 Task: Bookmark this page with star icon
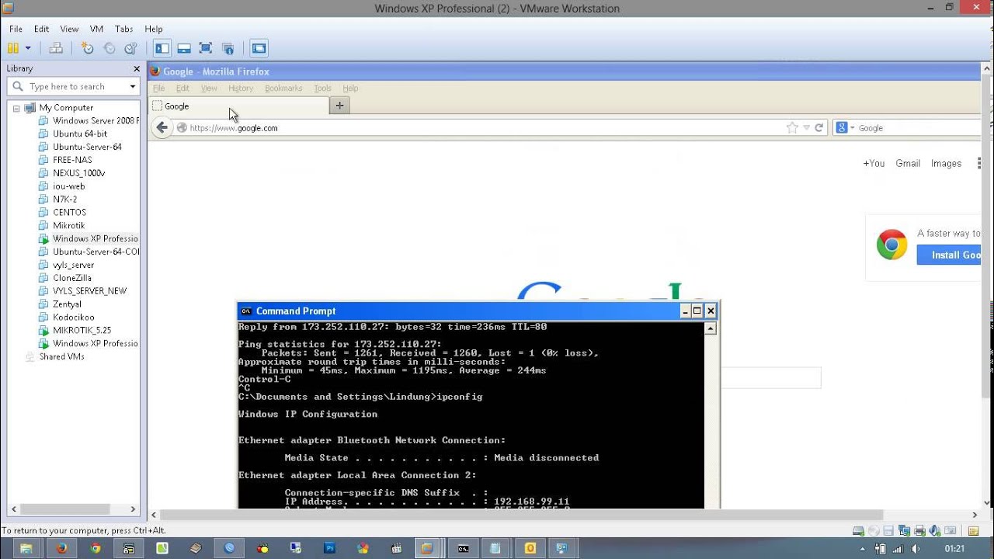[x=792, y=128]
